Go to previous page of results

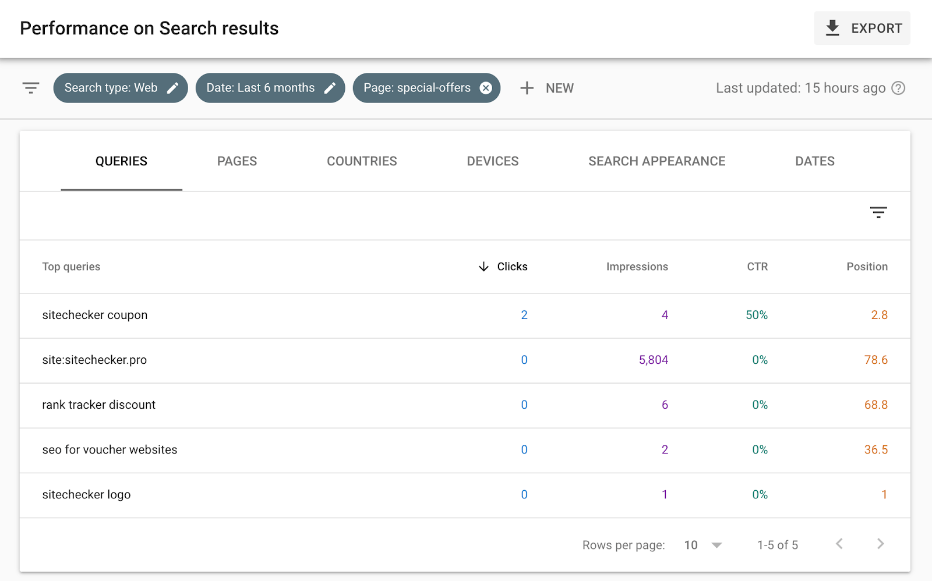(x=839, y=544)
